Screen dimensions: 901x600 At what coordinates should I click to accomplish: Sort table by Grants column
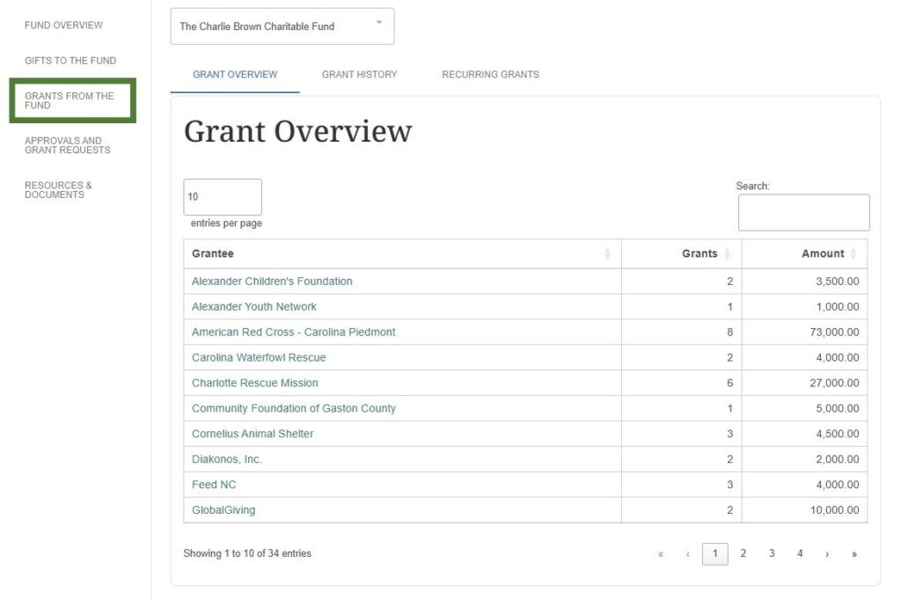pos(682,253)
